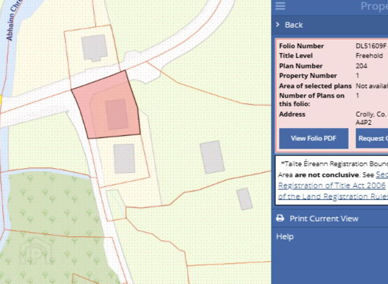
Task: Open the Help menu item
Action: [285, 236]
